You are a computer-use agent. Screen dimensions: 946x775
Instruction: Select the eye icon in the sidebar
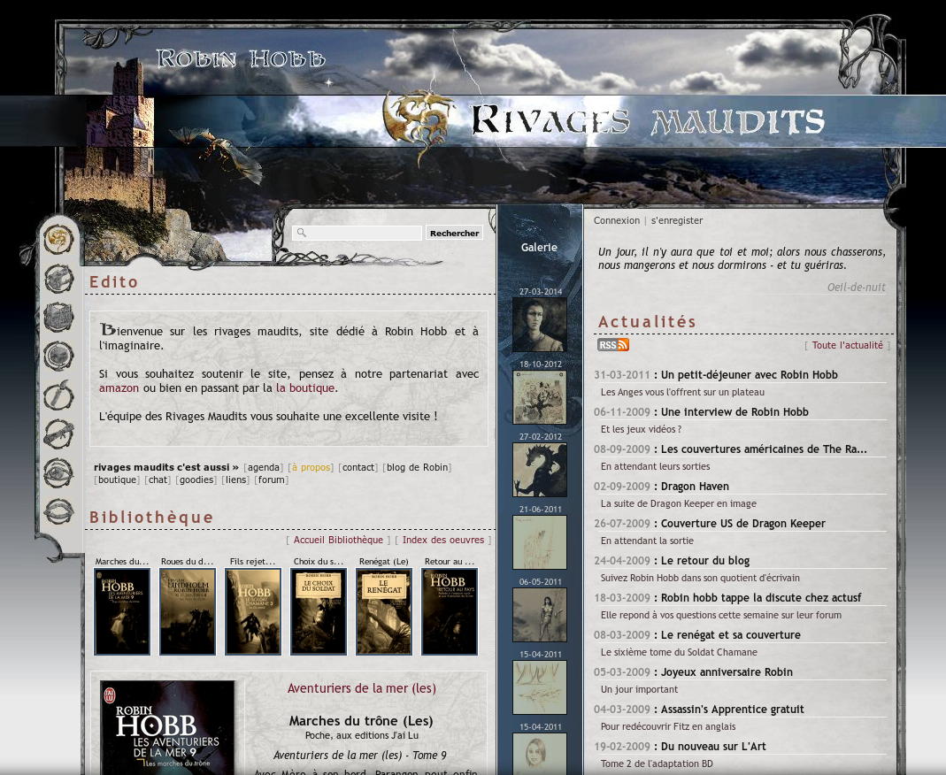[58, 472]
